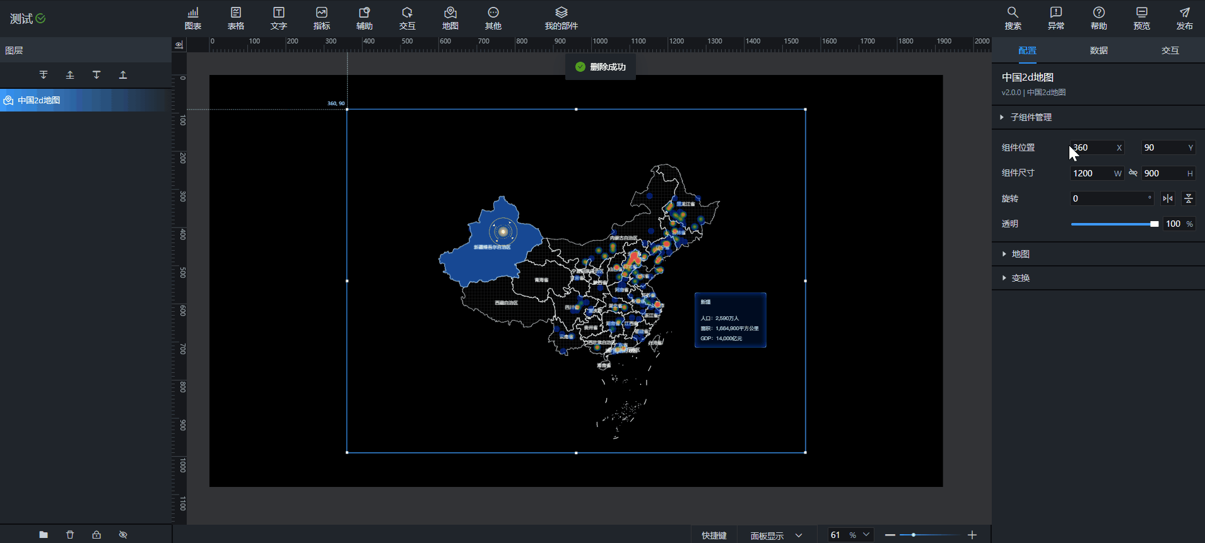Open the 地图 map components menu
The image size is (1205, 543).
(450, 18)
